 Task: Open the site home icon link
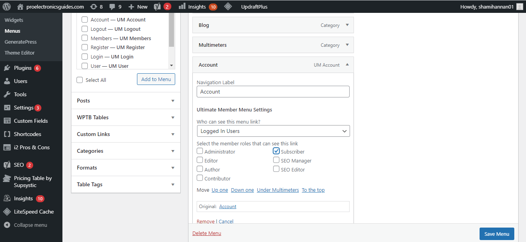pos(20,6)
